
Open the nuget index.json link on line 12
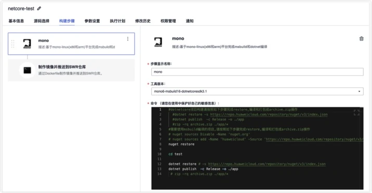tap(267, 164)
